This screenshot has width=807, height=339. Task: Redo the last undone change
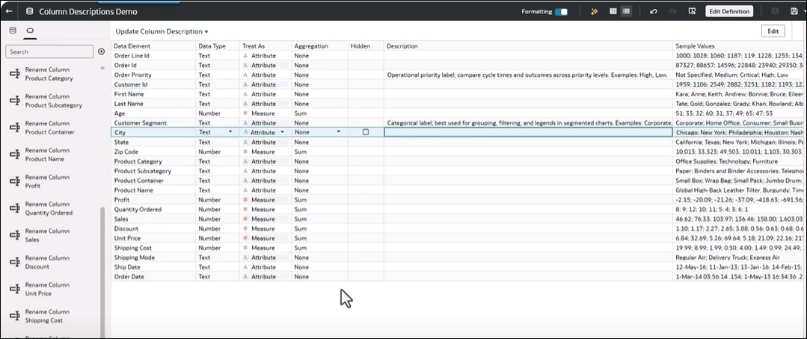point(672,11)
